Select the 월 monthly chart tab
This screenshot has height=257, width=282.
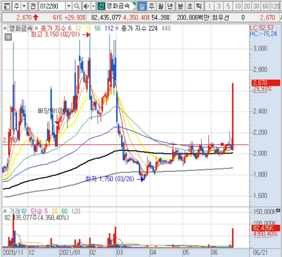click(161, 6)
